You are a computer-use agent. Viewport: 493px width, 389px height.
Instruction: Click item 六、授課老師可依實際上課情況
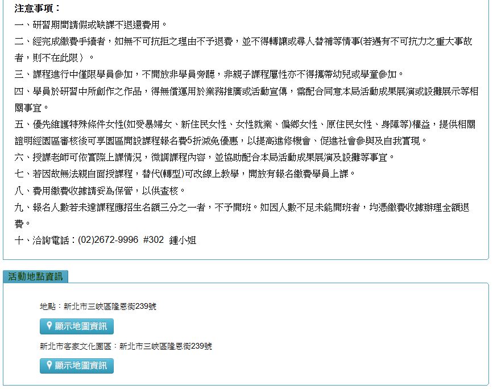204,157
